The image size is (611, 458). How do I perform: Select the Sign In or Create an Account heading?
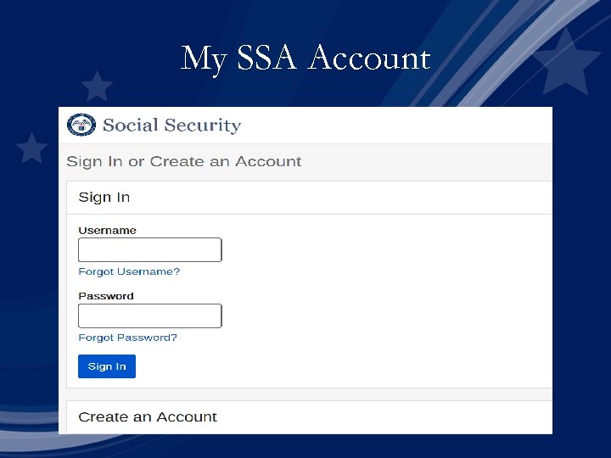point(184,161)
